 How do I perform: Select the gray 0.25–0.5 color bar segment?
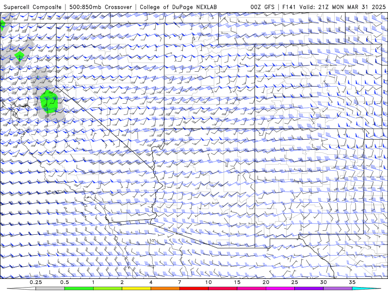pos(50,289)
